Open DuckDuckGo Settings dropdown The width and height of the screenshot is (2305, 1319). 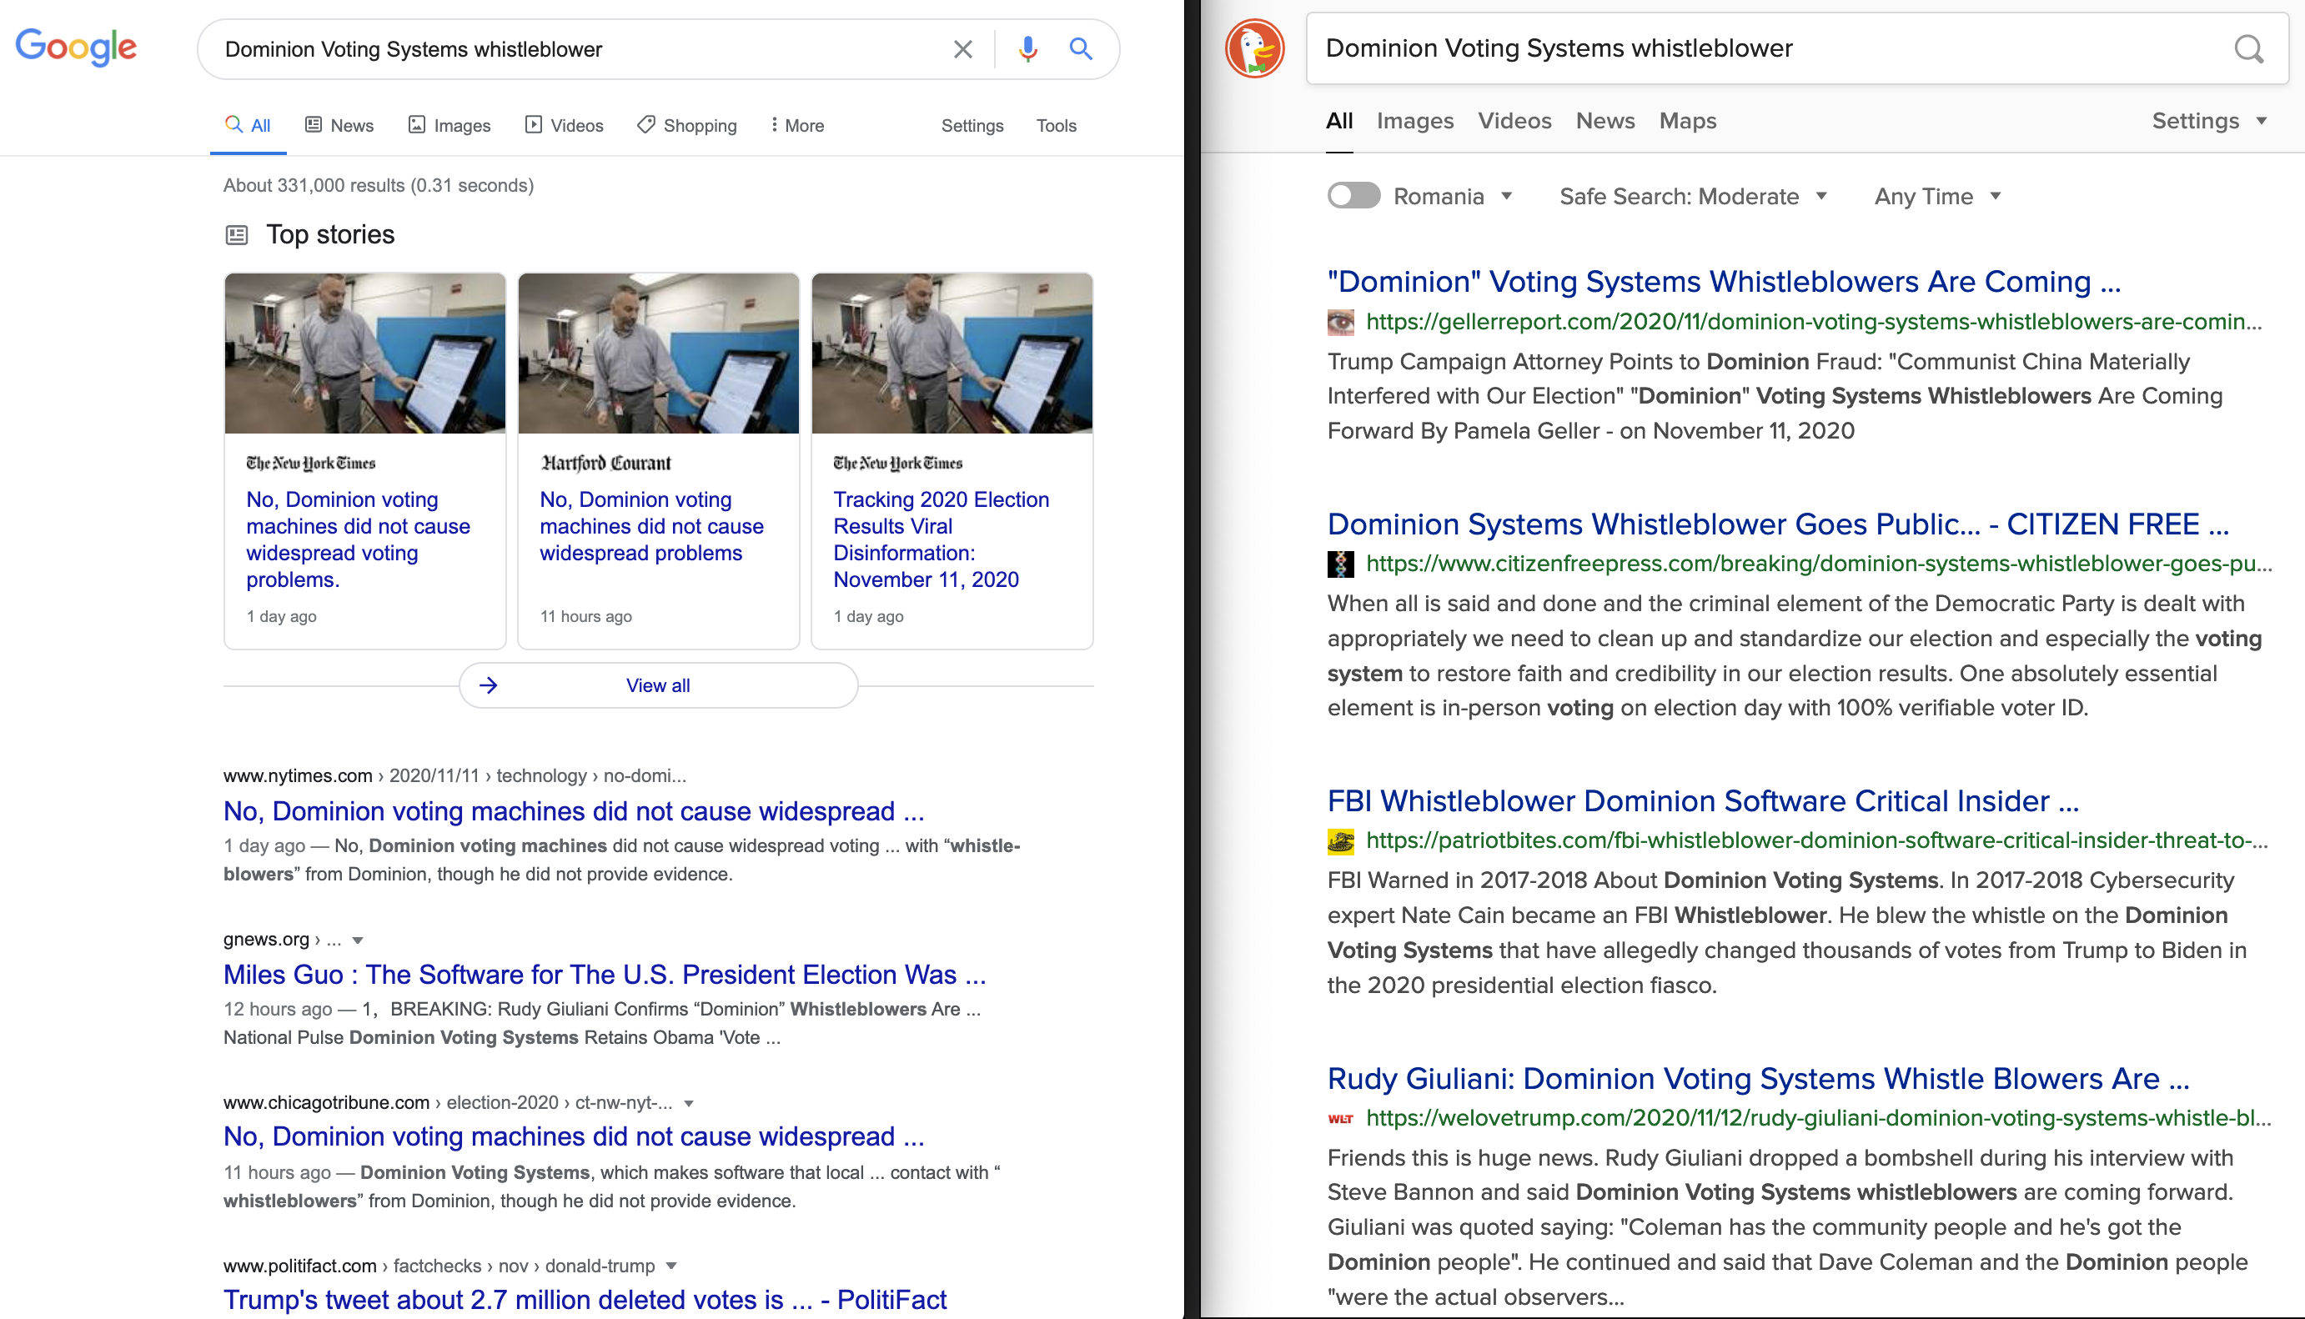[2209, 121]
